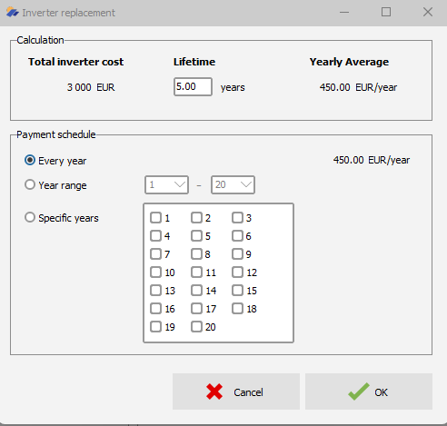Click the red X Cancel icon
The image size is (447, 426).
[x=214, y=391]
